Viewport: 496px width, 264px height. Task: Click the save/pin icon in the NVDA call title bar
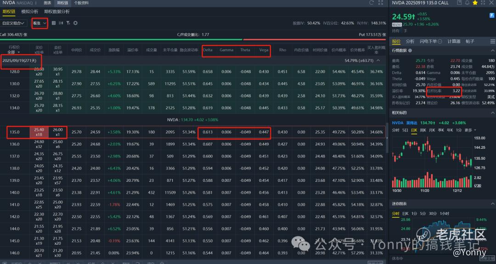click(459, 3)
